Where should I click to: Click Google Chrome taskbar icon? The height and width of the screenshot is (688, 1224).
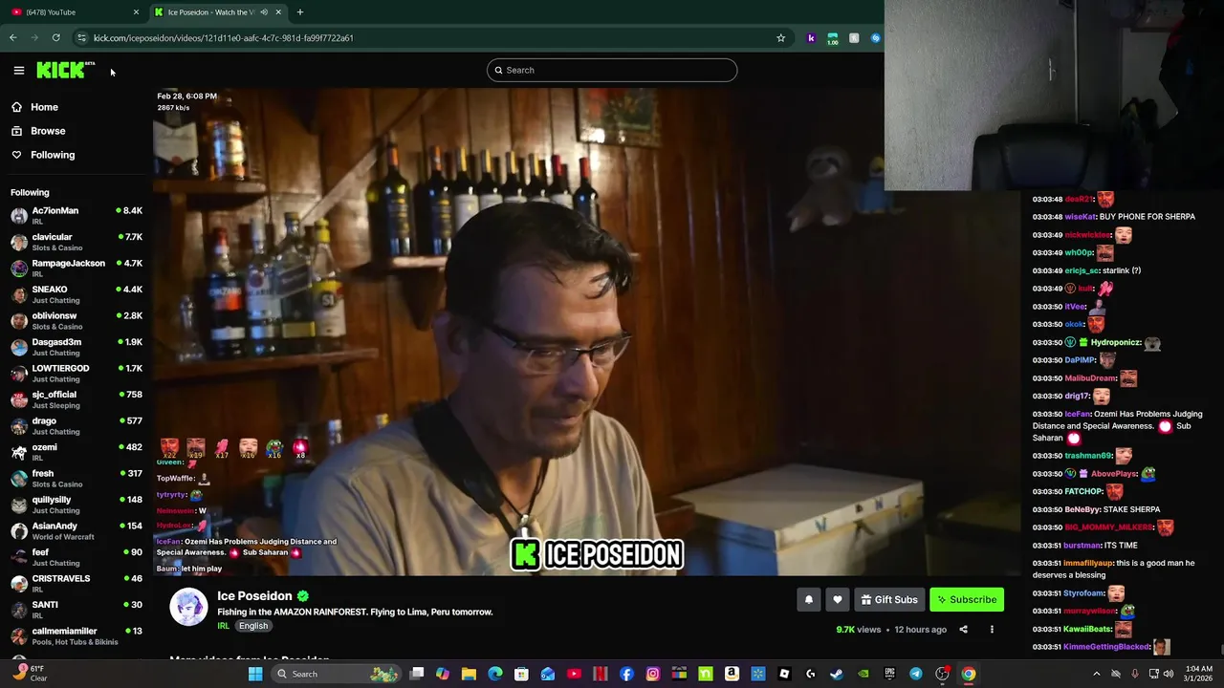point(969,674)
